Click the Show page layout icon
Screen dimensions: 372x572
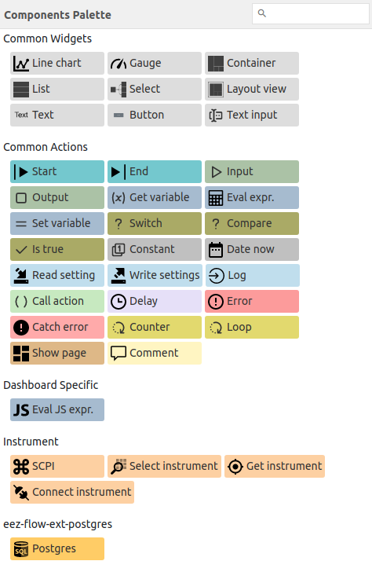pos(21,354)
